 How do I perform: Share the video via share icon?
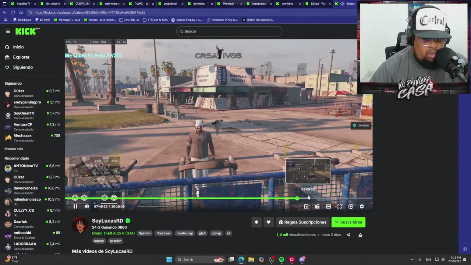(348, 235)
